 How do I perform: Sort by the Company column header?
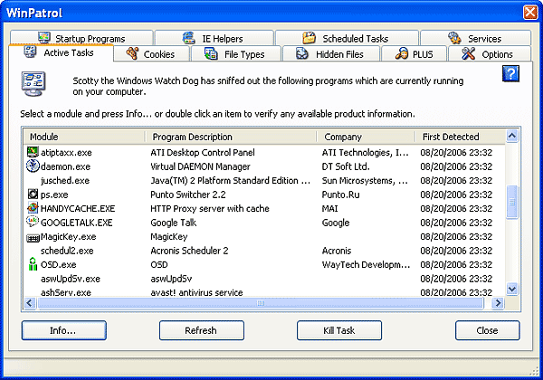point(366,137)
